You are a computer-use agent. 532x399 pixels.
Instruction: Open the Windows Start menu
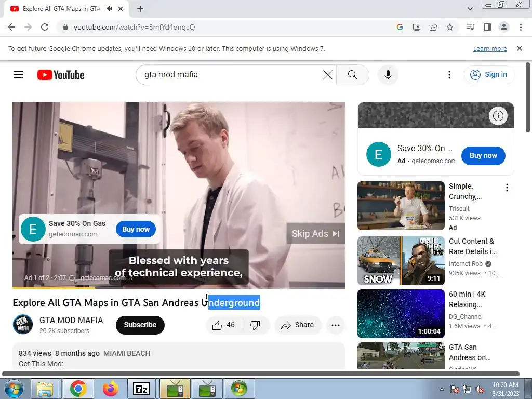(x=13, y=389)
